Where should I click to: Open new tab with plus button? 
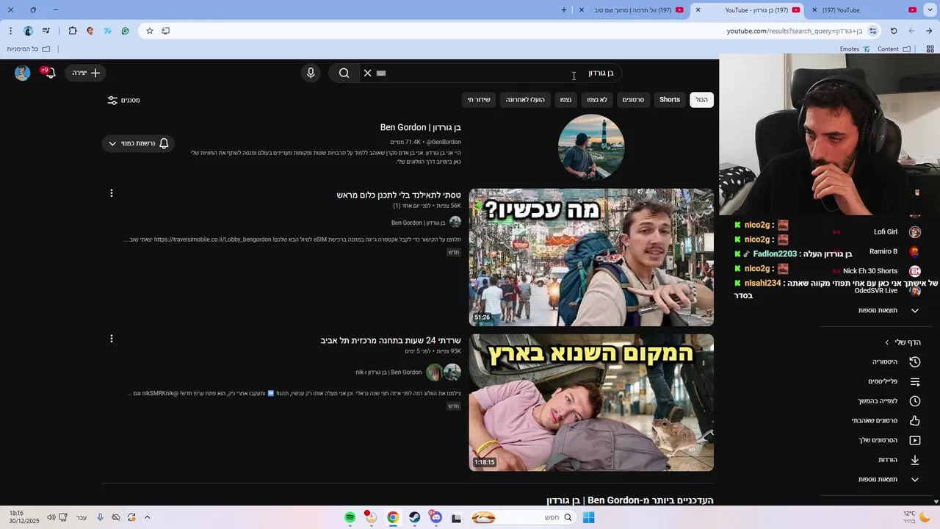(x=564, y=10)
